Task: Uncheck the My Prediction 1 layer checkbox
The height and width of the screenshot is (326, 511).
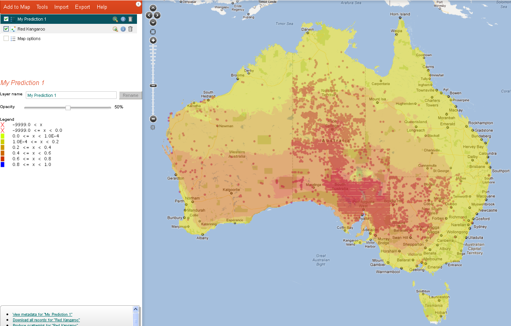Action: click(6, 19)
